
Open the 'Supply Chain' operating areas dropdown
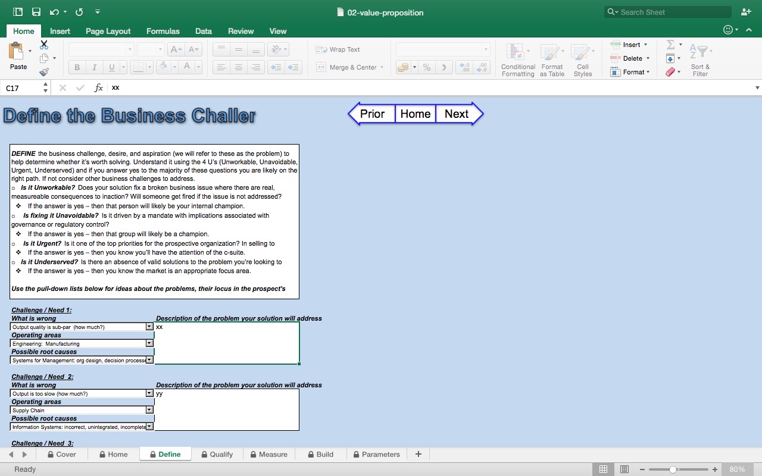(x=149, y=409)
